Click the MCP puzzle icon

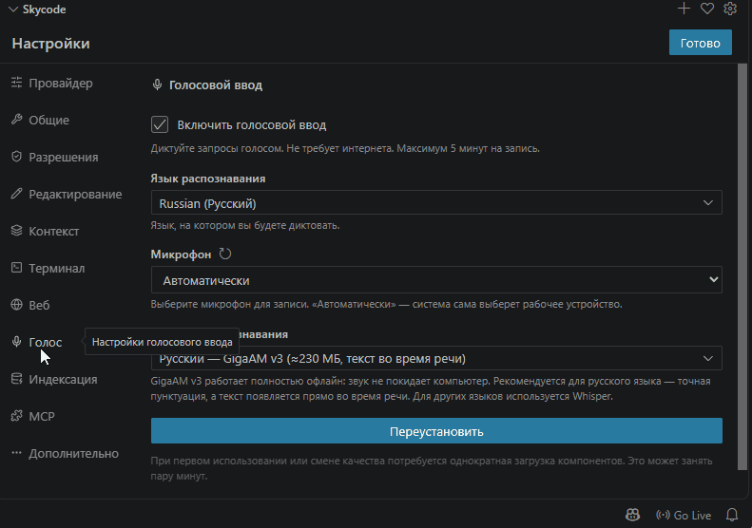17,415
